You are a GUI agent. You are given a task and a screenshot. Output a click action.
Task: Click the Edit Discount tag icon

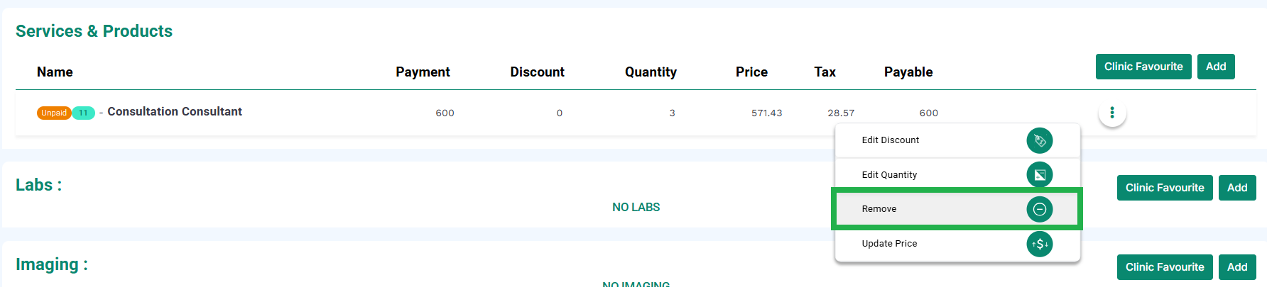click(x=1039, y=140)
